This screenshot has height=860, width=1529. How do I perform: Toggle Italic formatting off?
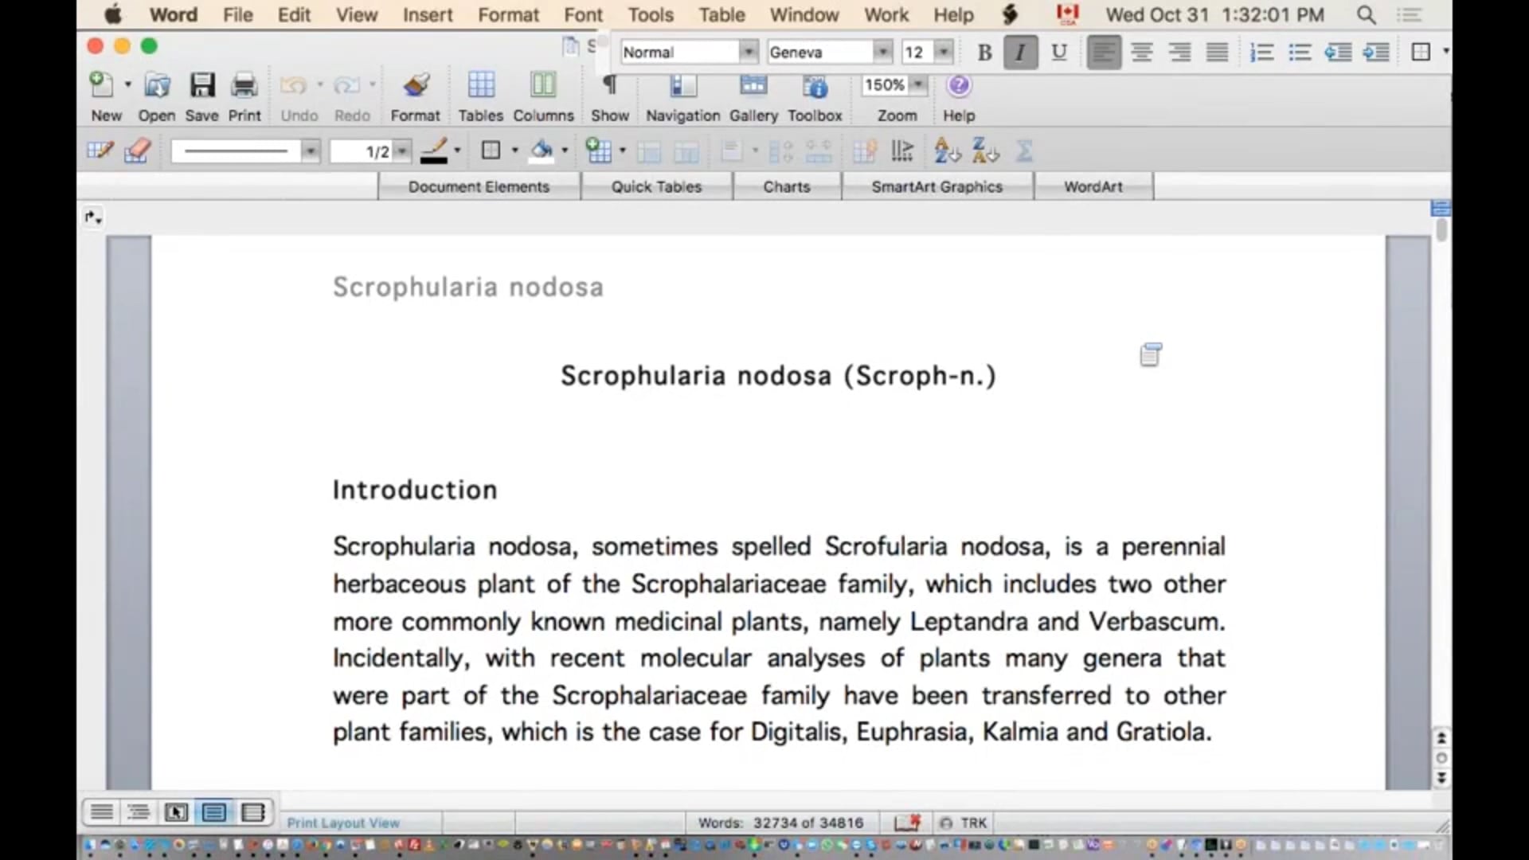tap(1020, 53)
